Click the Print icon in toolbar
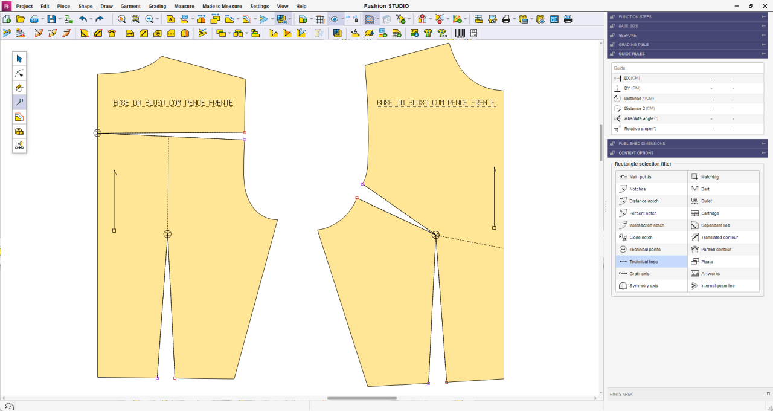 pyautogui.click(x=506, y=19)
